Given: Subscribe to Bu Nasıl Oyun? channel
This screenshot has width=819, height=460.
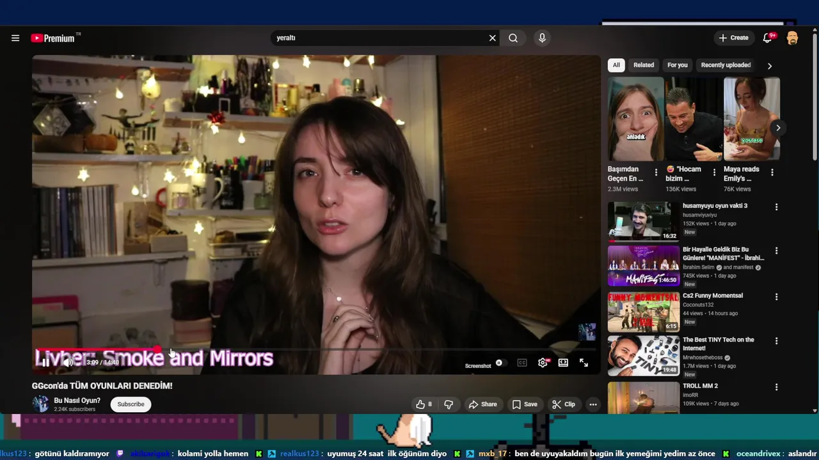Looking at the screenshot, I should (131, 404).
